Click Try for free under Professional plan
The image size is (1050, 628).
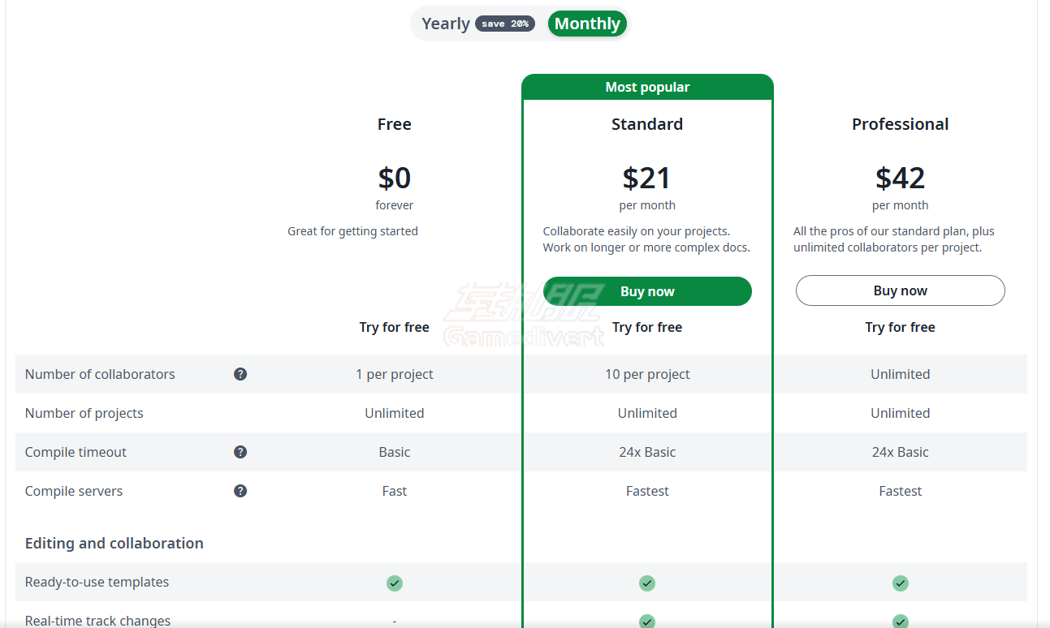click(x=901, y=327)
